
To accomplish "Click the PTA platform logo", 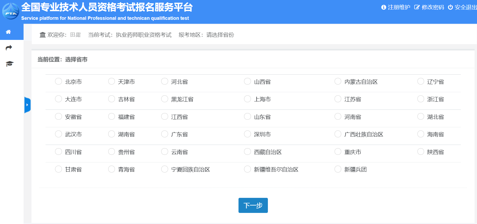I will [11, 11].
